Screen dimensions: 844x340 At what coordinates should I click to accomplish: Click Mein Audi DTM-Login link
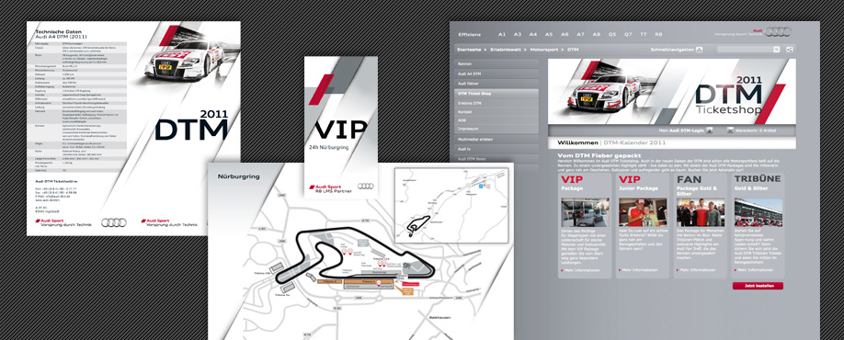click(x=681, y=130)
